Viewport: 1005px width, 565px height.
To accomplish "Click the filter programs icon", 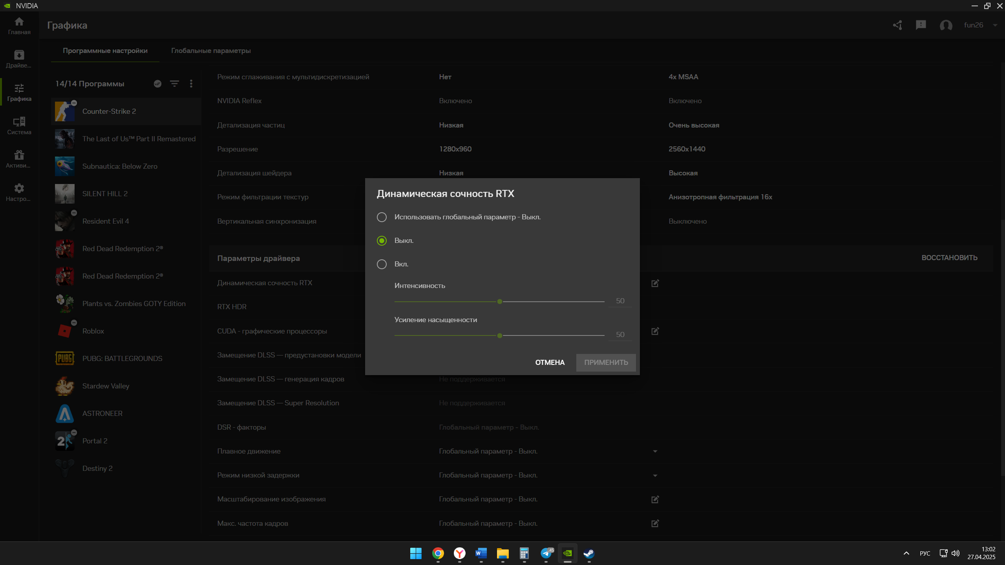I will click(174, 84).
